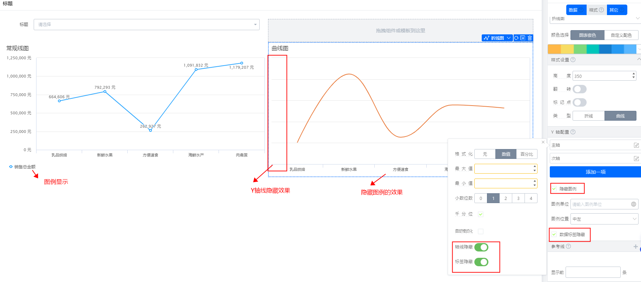641x282 pixels.
Task: Click help icon beside 样式设置
Action: coord(573,60)
